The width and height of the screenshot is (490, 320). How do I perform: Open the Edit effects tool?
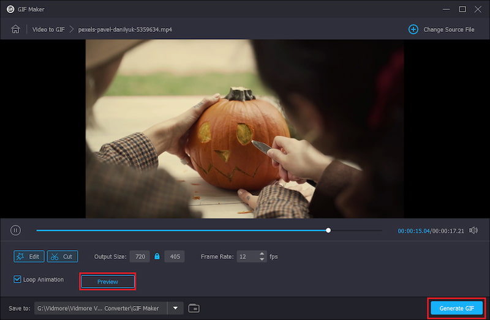(29, 256)
